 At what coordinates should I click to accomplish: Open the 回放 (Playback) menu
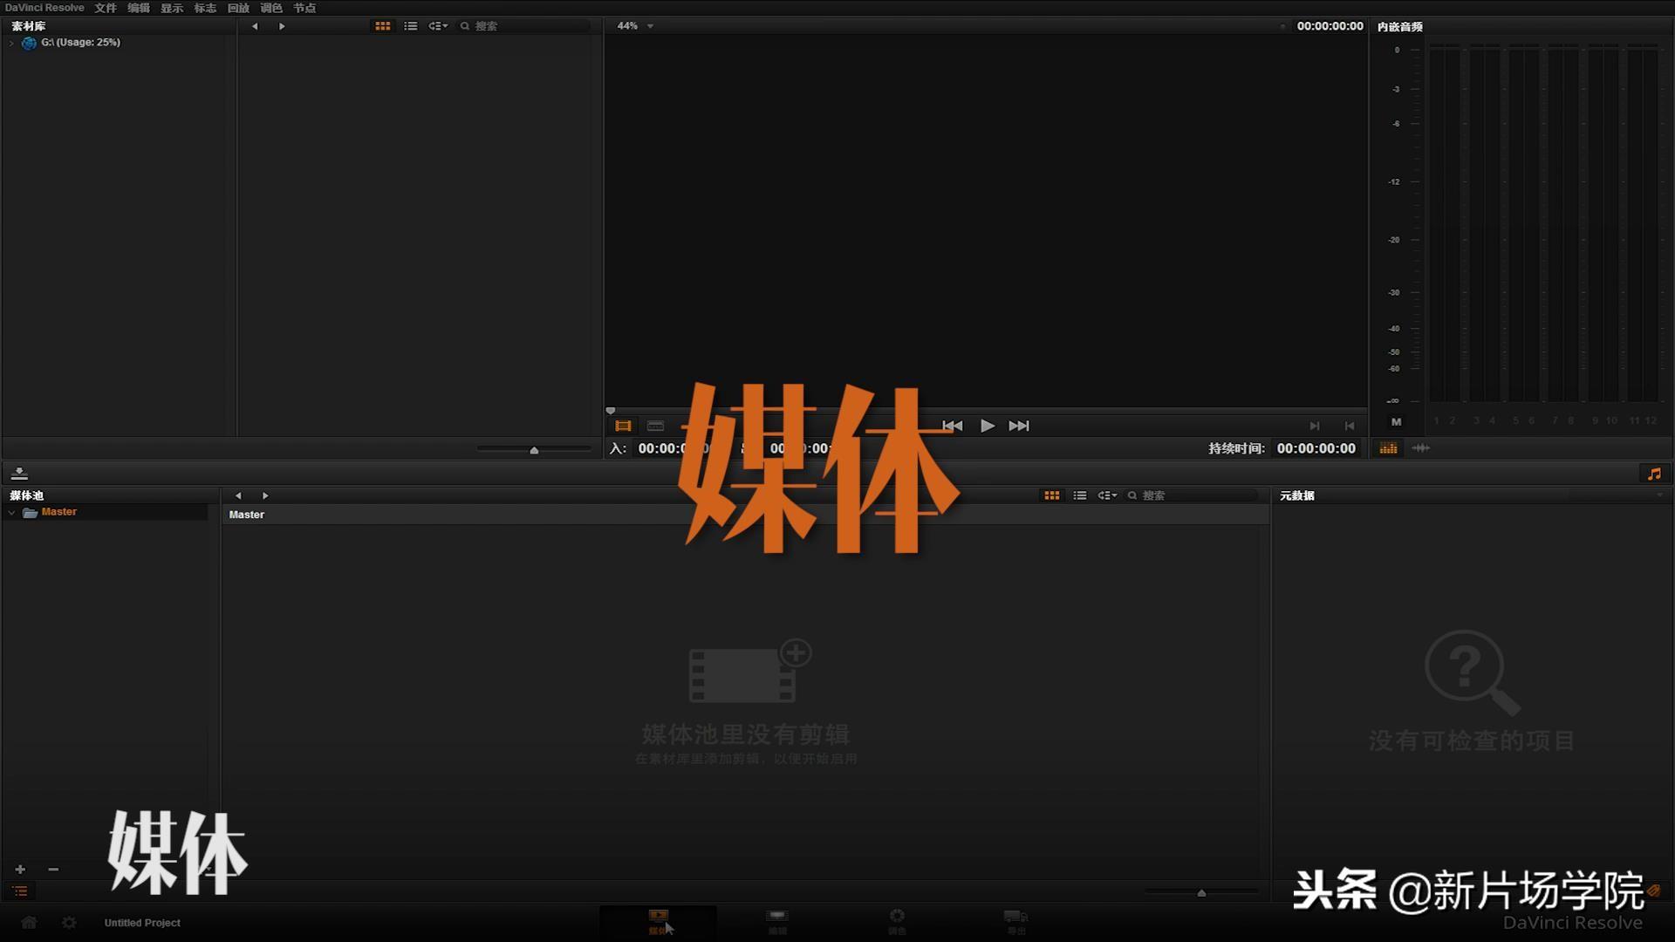pyautogui.click(x=238, y=8)
